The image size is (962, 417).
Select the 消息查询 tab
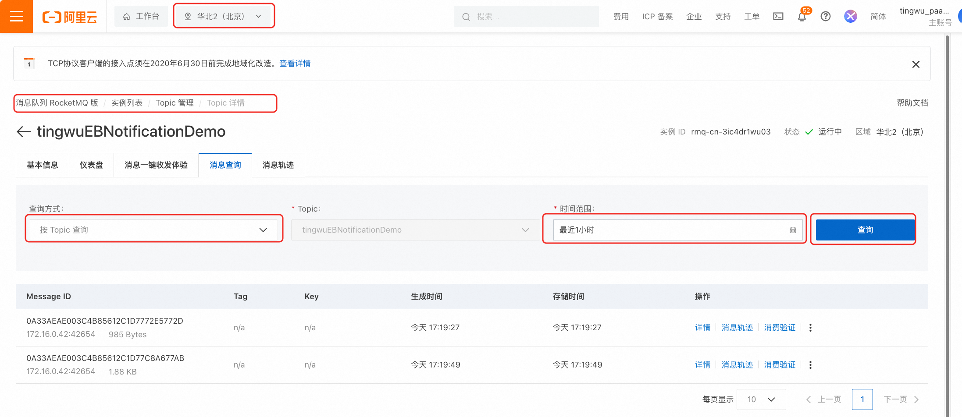[225, 165]
